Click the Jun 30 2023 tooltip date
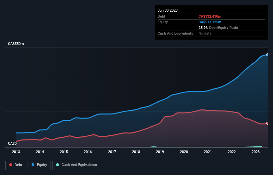Image resolution: width=273 pixels, height=175 pixels. [x=168, y=10]
